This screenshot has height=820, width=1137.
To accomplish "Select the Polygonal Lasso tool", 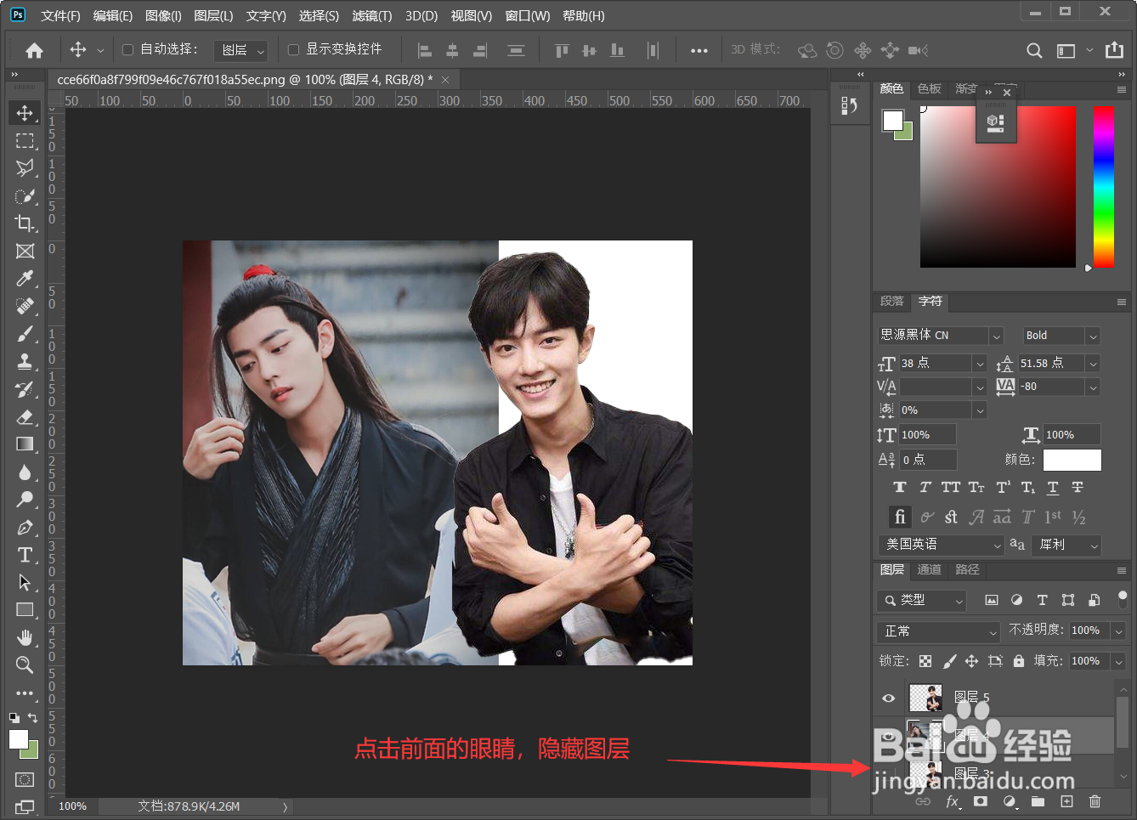I will pyautogui.click(x=25, y=167).
